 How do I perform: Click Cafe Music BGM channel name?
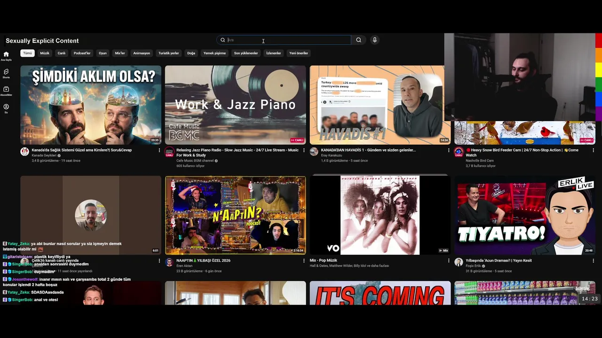pos(195,161)
